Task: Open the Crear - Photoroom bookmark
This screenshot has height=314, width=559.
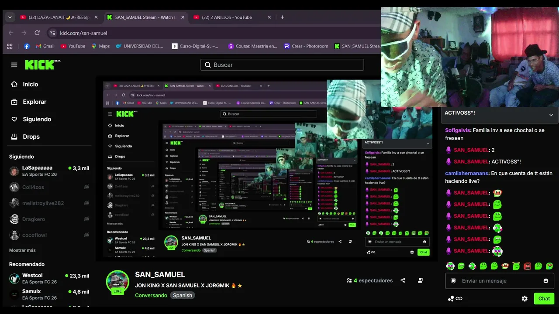Action: 306,46
